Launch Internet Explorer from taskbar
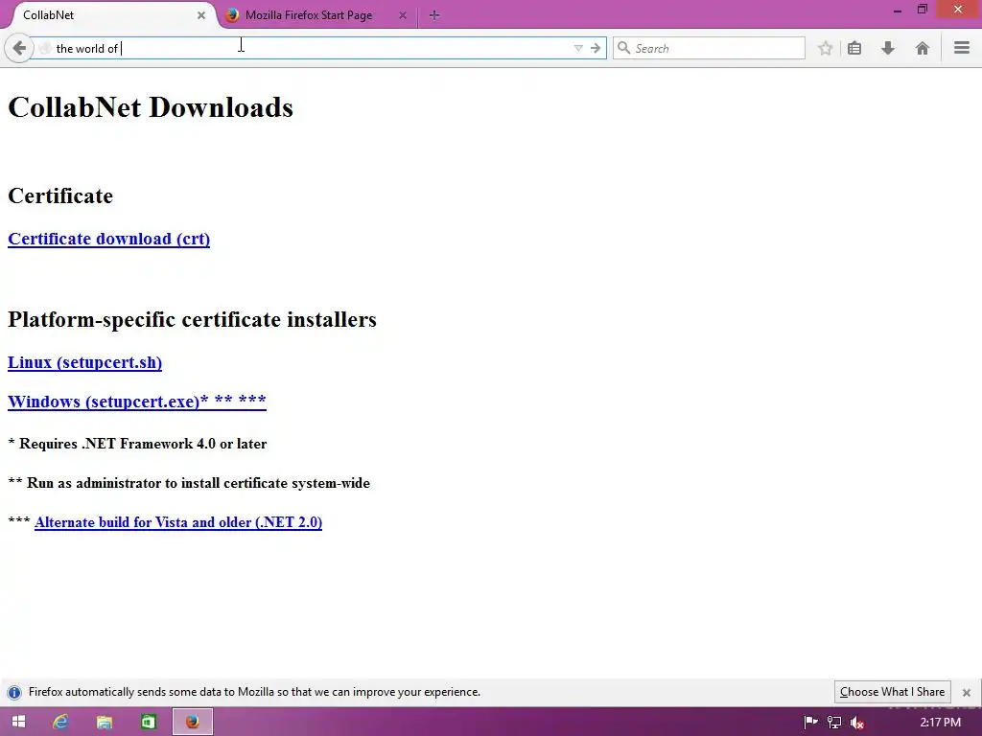This screenshot has width=982, height=736. 60,723
